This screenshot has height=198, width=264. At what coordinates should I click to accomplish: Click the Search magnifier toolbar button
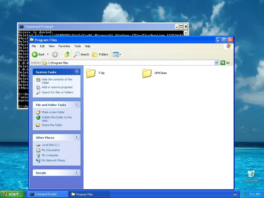(x=81, y=54)
